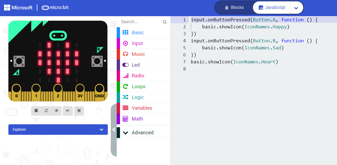Open the Led toolbox category
The height and width of the screenshot is (165, 337).
144,65
